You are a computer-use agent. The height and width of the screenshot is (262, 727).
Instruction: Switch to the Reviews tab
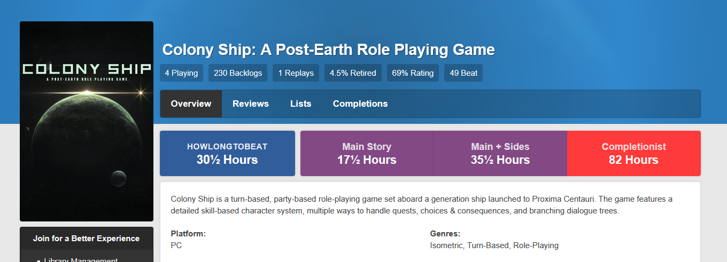(x=251, y=104)
